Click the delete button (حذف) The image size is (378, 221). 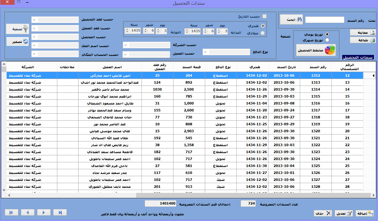pos(323,213)
